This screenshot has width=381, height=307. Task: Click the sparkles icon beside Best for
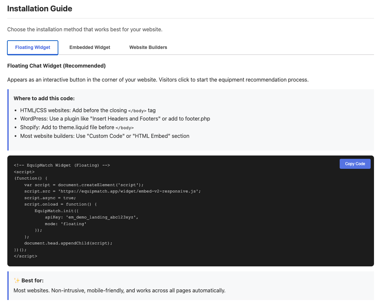[x=17, y=281]
